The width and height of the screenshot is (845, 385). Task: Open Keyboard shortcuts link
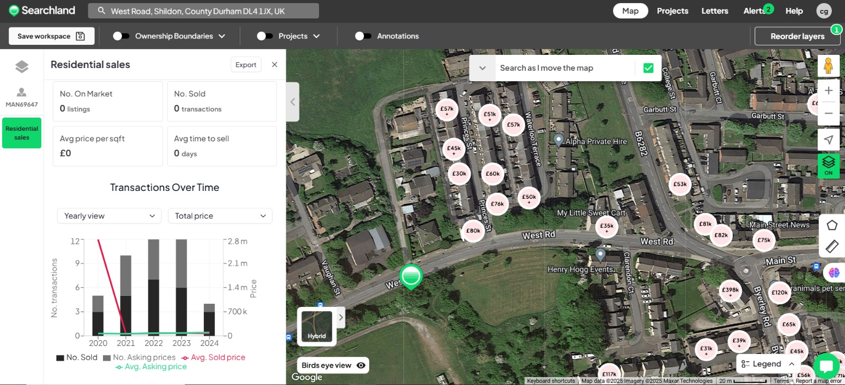[551, 381]
